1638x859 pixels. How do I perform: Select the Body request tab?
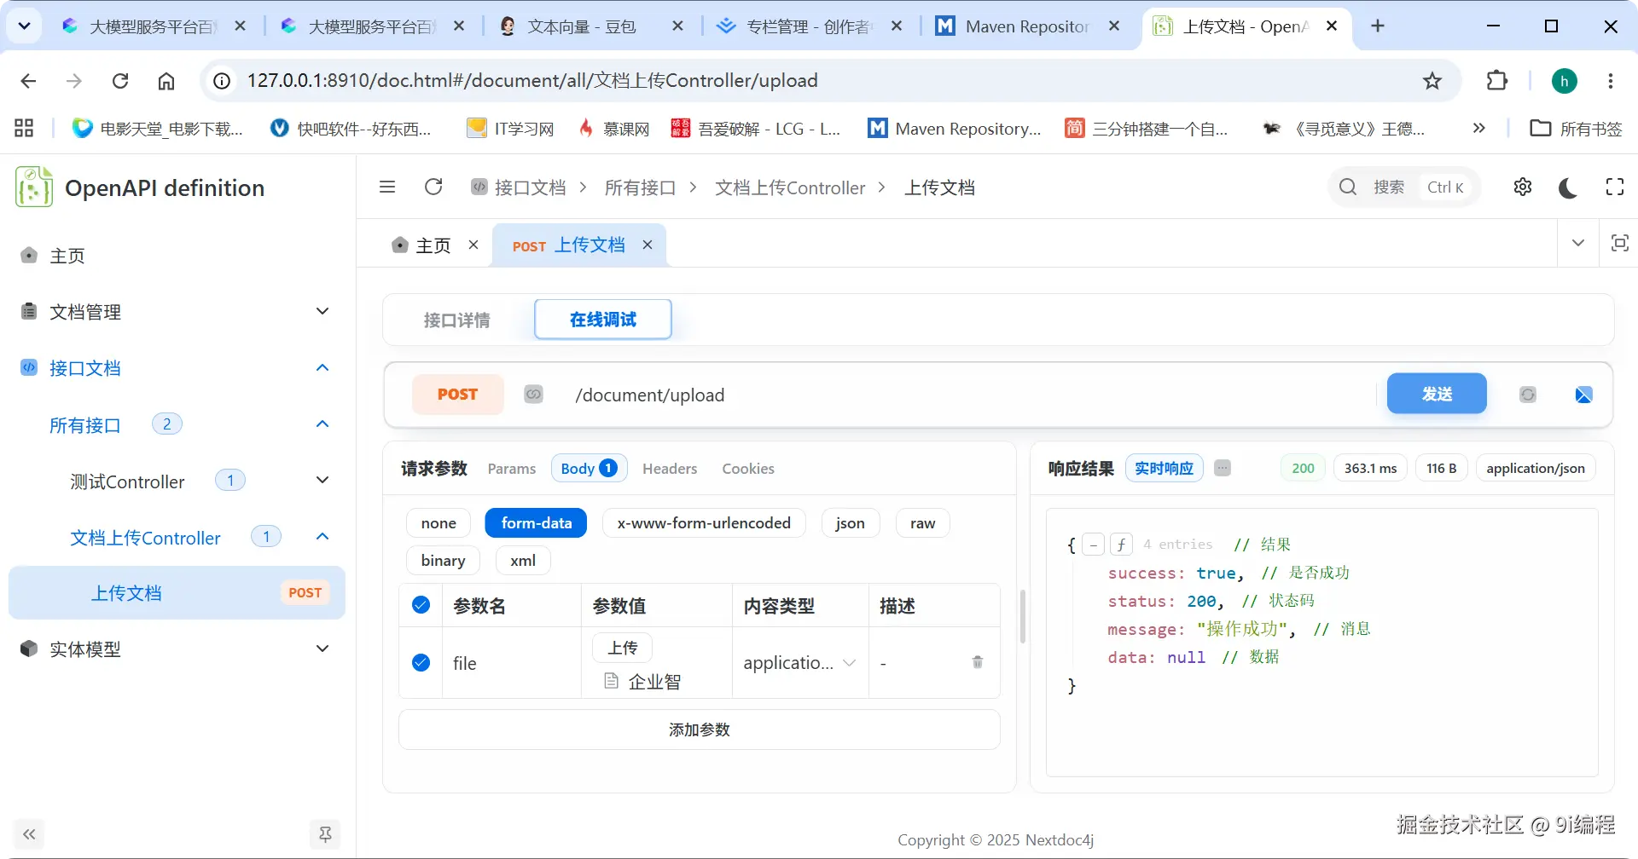click(x=590, y=468)
